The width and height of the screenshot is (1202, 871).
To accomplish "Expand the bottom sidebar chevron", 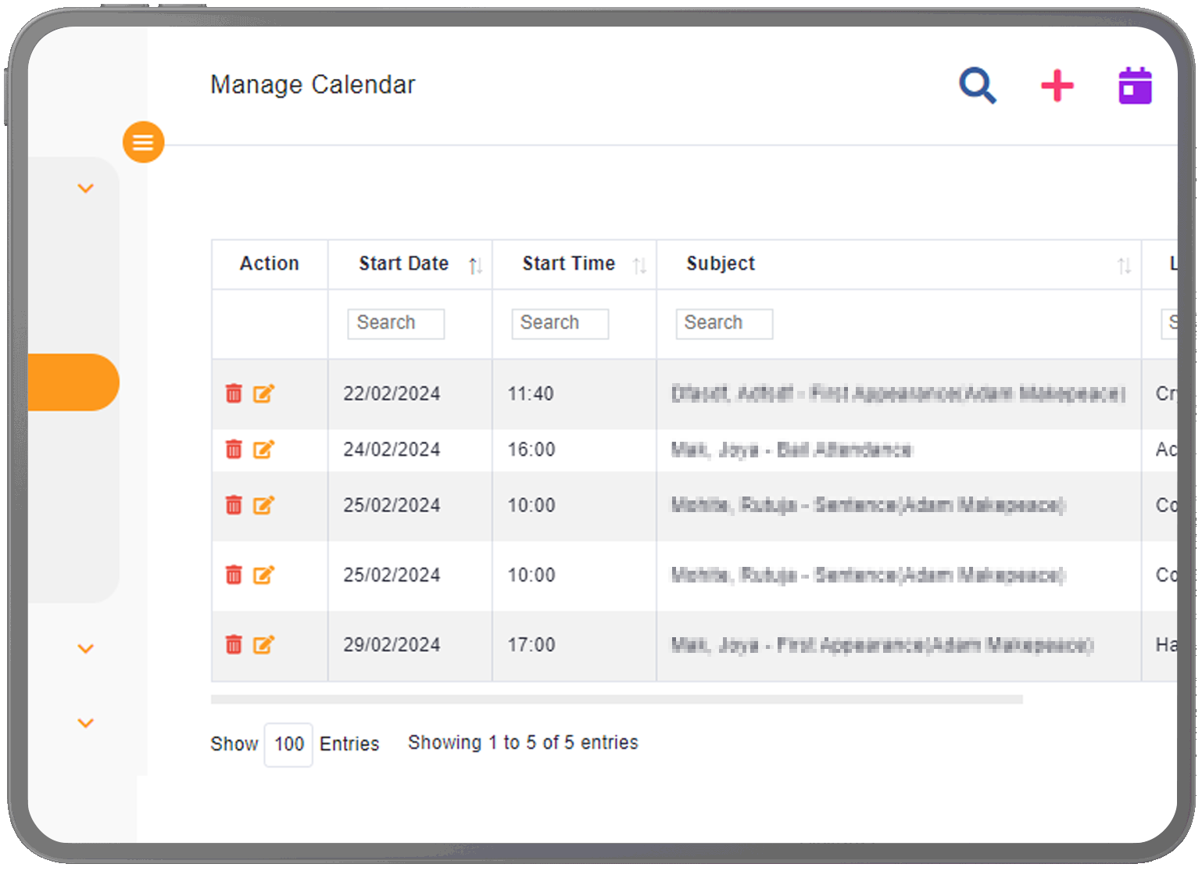I will pos(86,723).
